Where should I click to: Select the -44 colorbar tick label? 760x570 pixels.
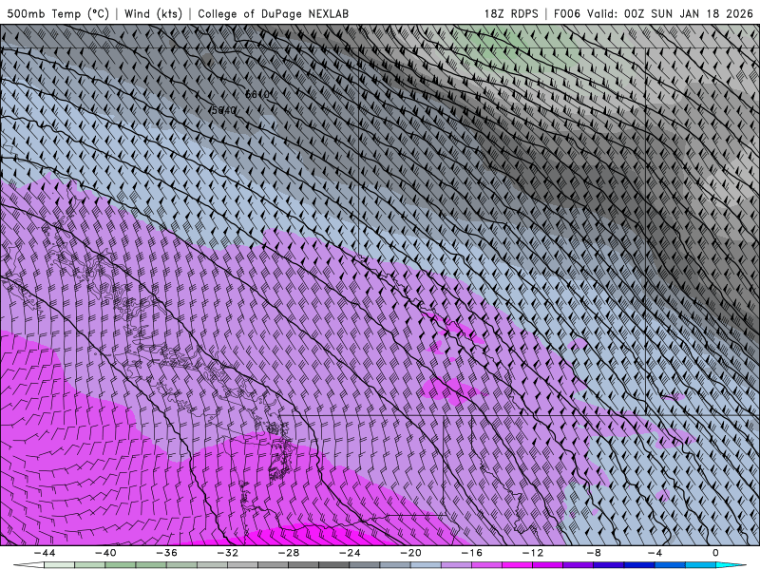(x=45, y=553)
